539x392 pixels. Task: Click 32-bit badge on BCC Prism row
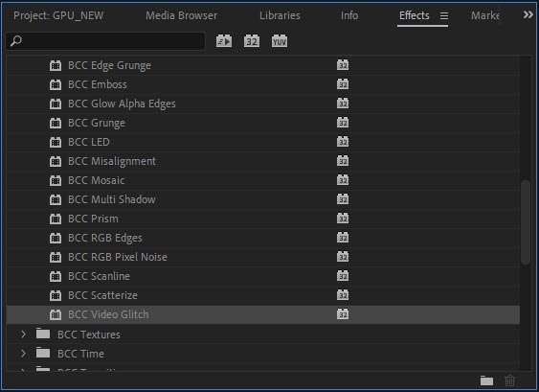click(x=343, y=219)
